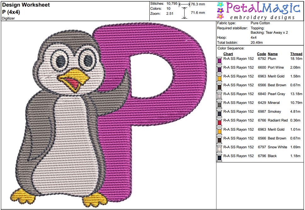Click the Radiant Red thread name
The width and height of the screenshot is (305, 210).
pos(278,120)
